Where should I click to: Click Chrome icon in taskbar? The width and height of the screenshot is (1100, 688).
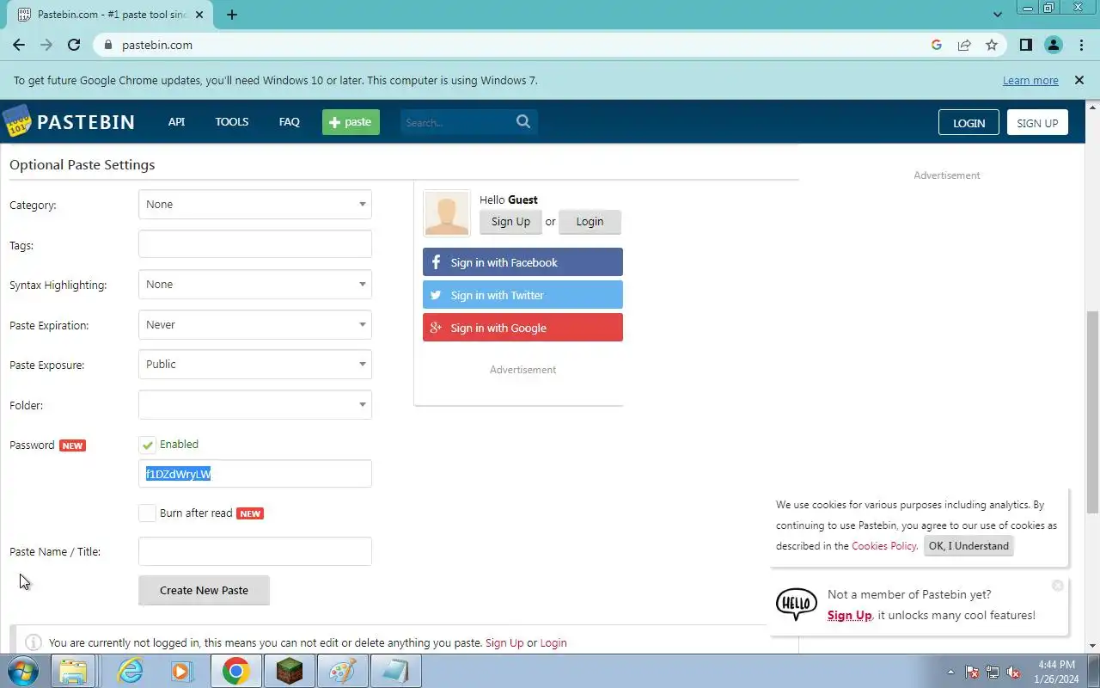235,671
